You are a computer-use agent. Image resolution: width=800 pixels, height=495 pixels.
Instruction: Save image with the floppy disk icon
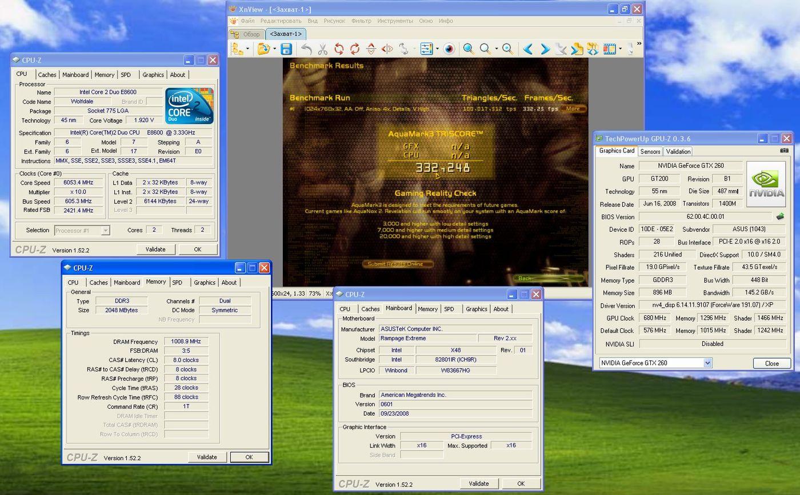[286, 49]
